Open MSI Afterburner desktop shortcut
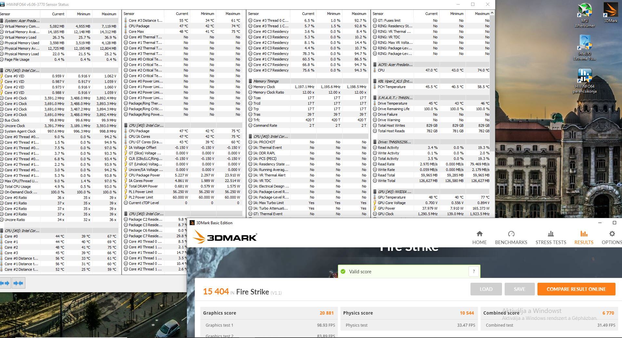 tap(585, 15)
